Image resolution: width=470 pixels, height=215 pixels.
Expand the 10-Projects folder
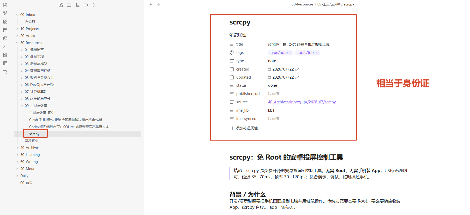point(17,29)
